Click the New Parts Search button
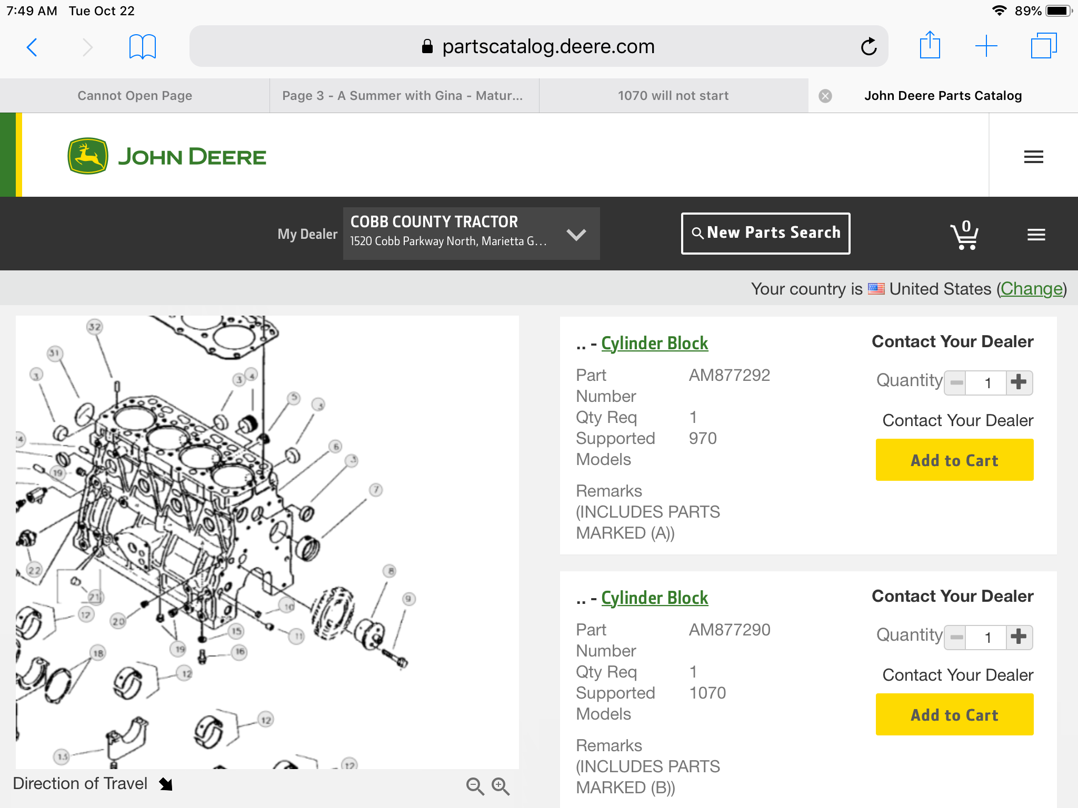 766,233
